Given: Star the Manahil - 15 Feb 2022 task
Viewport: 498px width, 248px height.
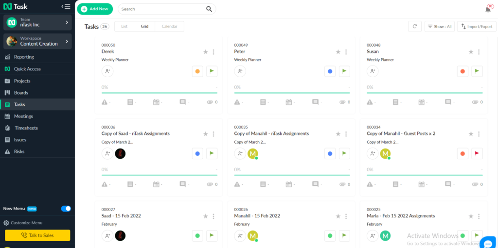Looking at the screenshot, I should [x=338, y=216].
